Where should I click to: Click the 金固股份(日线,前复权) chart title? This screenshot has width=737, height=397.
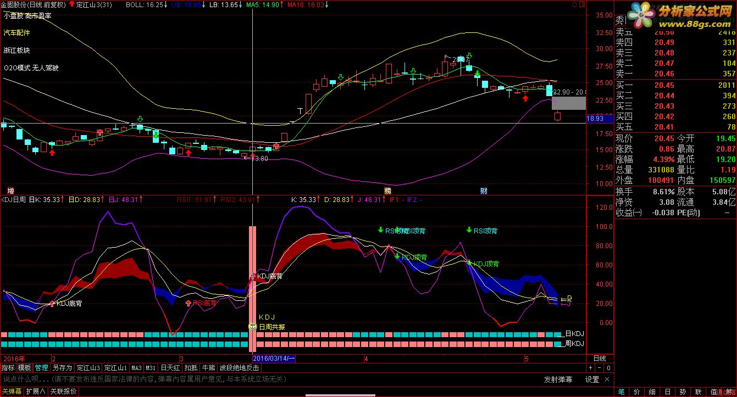34,4
